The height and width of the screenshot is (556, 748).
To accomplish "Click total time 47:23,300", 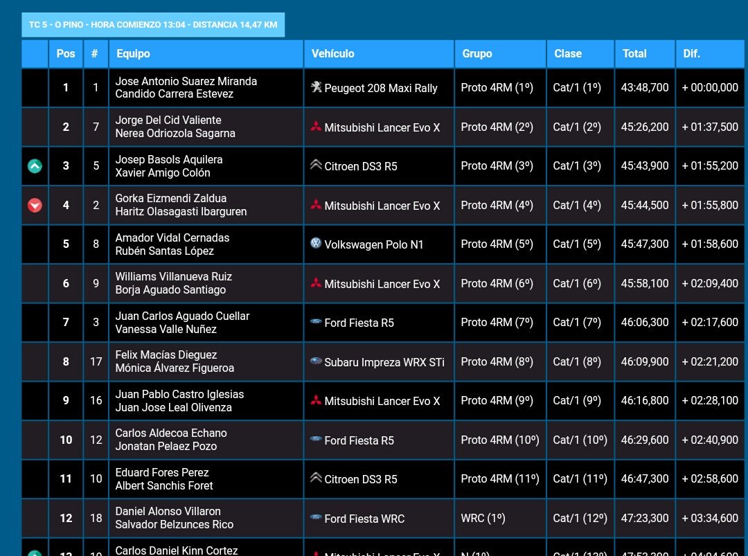I will pyautogui.click(x=645, y=519).
